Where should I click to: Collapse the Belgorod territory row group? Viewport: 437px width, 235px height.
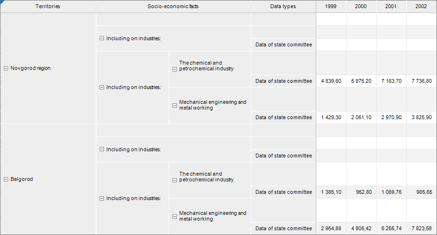(6, 179)
